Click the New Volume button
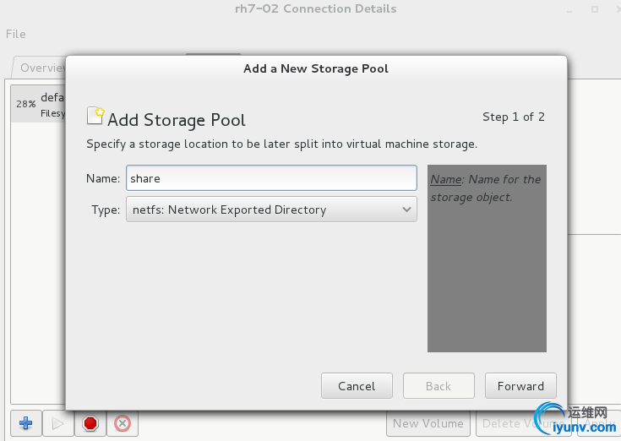The image size is (621, 441). [428, 423]
